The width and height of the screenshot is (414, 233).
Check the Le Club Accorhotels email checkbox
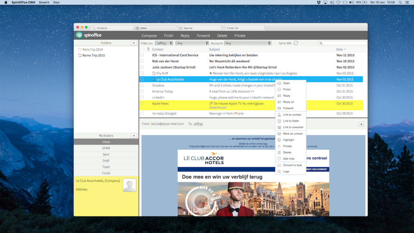[x=142, y=79]
